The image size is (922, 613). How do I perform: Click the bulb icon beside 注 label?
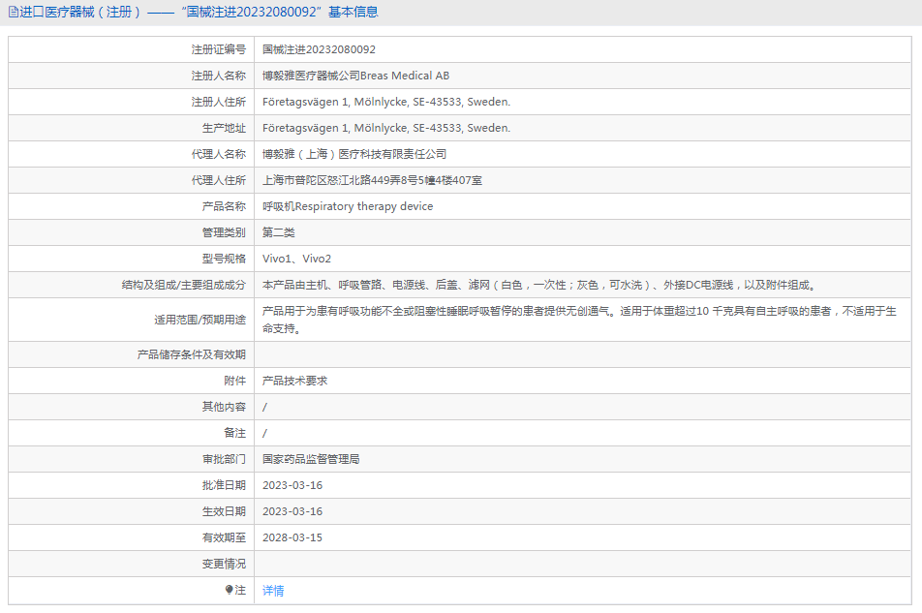coord(229,590)
